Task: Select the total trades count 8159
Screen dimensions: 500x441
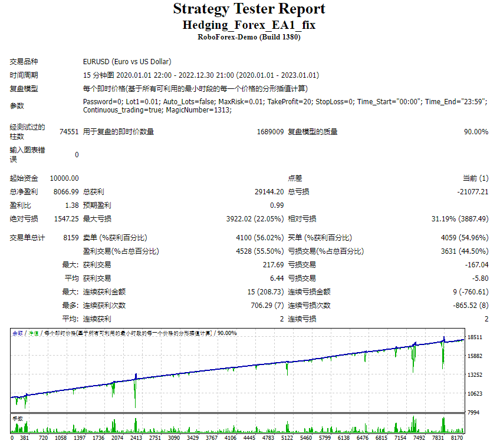Action: point(70,237)
